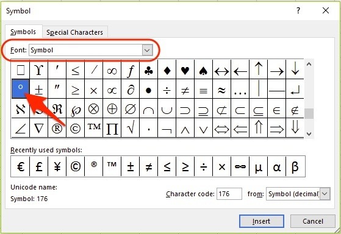This screenshot has height=234, width=341.
Task: Select the heart suit symbol
Action: pos(185,69)
